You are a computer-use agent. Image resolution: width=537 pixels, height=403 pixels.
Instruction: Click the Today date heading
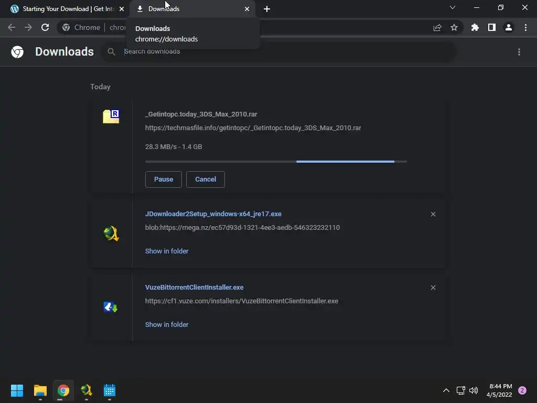pyautogui.click(x=100, y=87)
